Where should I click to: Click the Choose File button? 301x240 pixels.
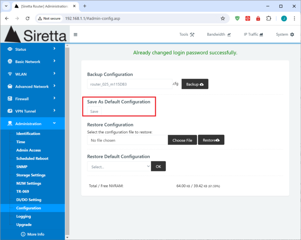(182, 140)
